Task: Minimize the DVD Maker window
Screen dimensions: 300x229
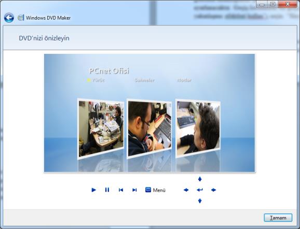Action: (x=262, y=4)
